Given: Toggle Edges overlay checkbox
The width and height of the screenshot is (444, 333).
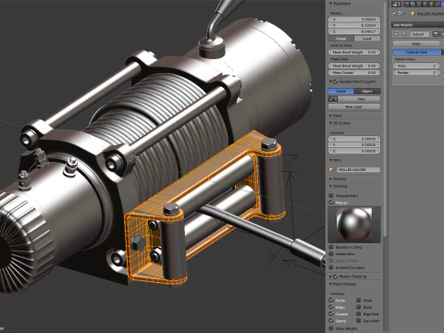Looking at the screenshot, I should (x=331, y=307).
